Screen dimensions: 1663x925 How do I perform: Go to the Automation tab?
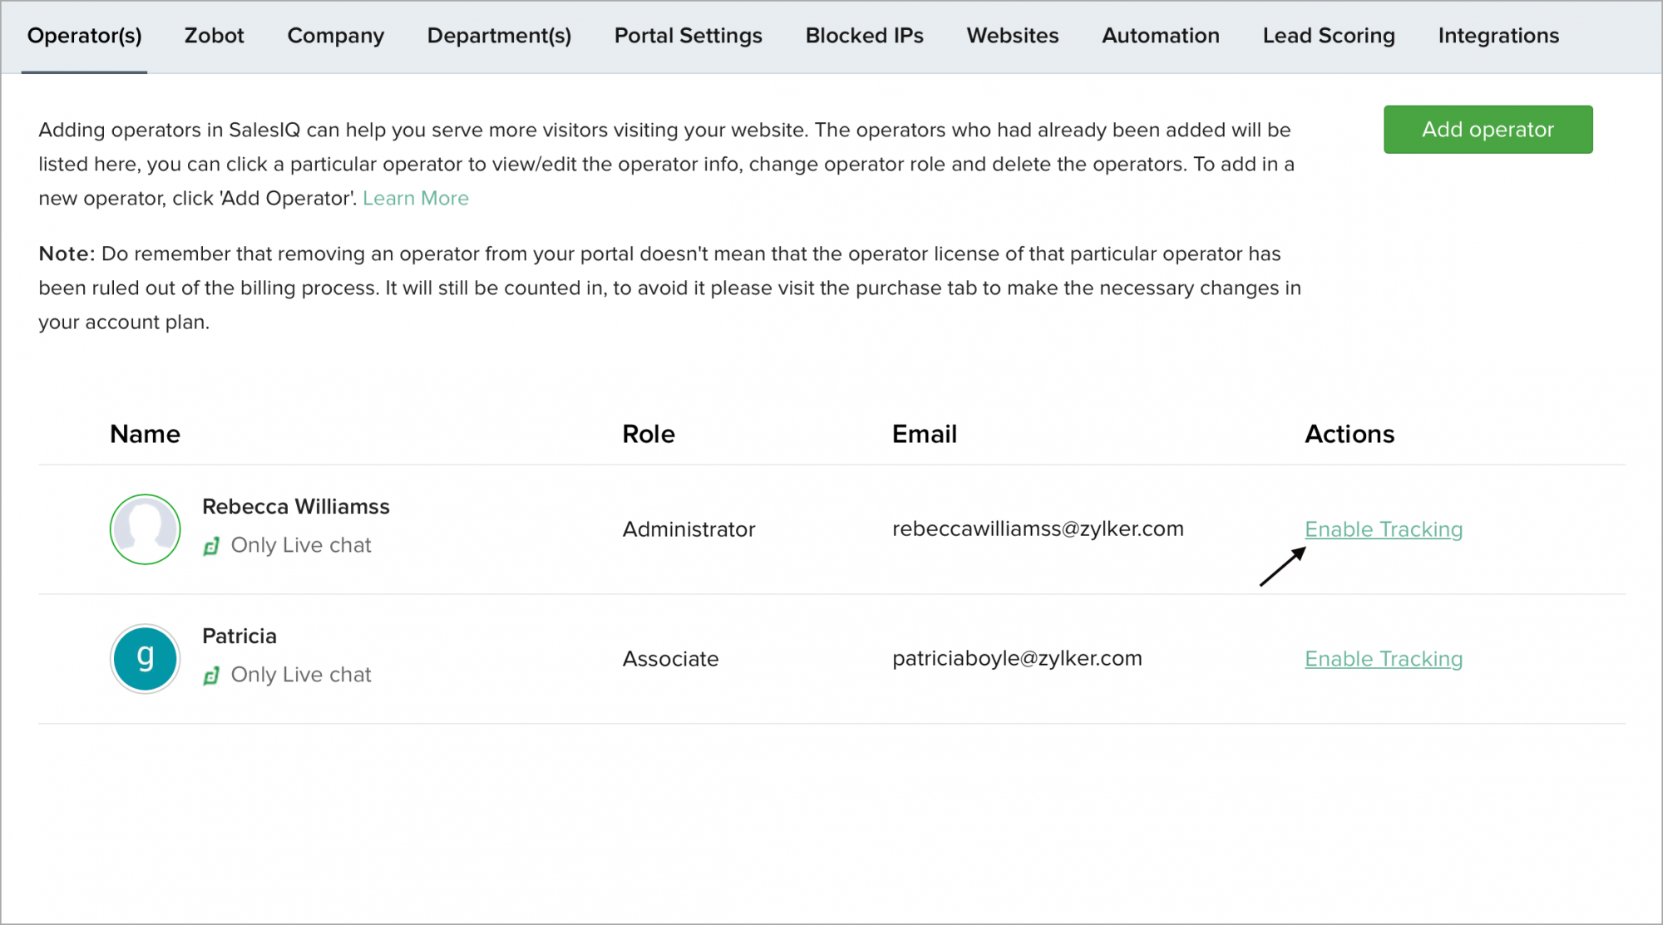pyautogui.click(x=1161, y=36)
